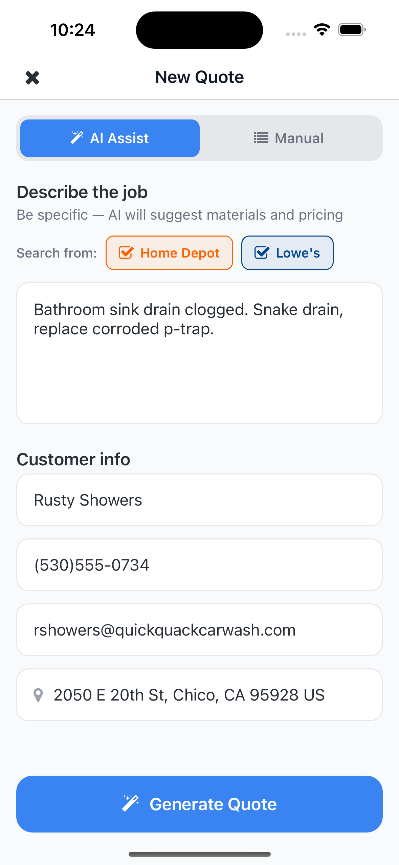
Task: Click the blue checkmark icon beside Lowe's
Action: click(261, 252)
